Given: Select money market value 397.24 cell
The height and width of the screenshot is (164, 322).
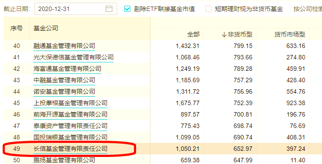Looking at the screenshot, I should pos(296,149).
